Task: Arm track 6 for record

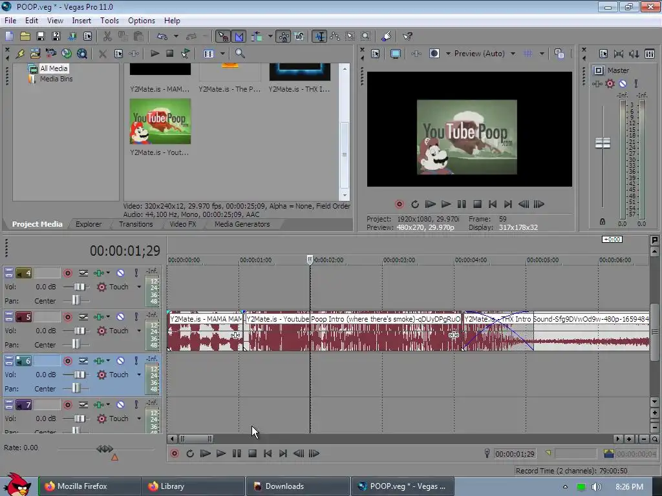Action: coord(67,361)
